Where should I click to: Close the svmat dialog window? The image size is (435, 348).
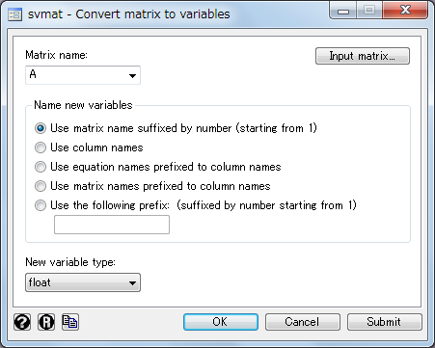[x=405, y=11]
